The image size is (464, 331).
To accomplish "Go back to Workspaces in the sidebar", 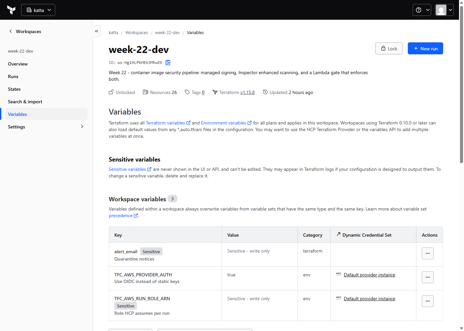I will point(25,31).
